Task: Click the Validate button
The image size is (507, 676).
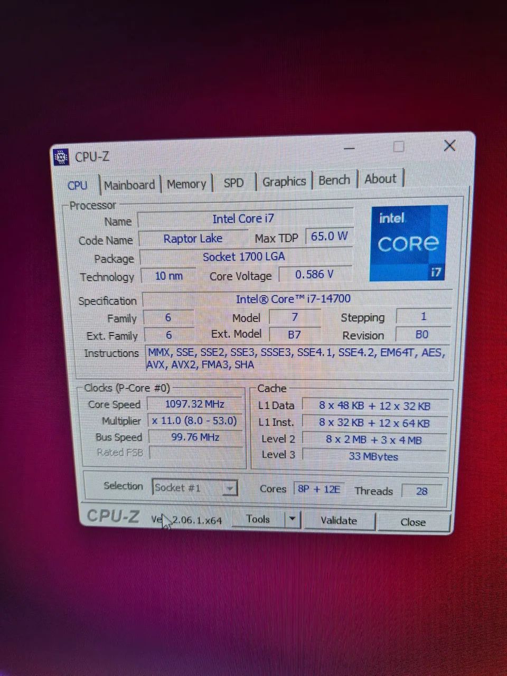Action: click(x=339, y=521)
